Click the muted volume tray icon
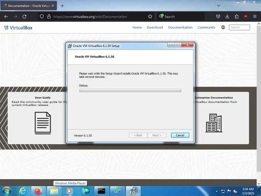This screenshot has height=196, width=261. (235, 191)
